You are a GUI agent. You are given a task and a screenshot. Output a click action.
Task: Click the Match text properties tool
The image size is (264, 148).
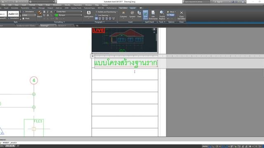pos(40,14)
